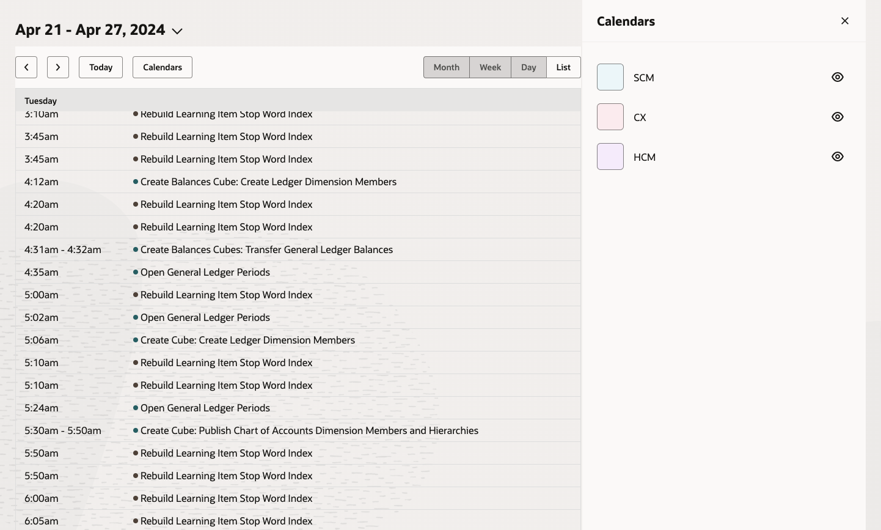Navigate to the next week
881x530 pixels.
(58, 67)
